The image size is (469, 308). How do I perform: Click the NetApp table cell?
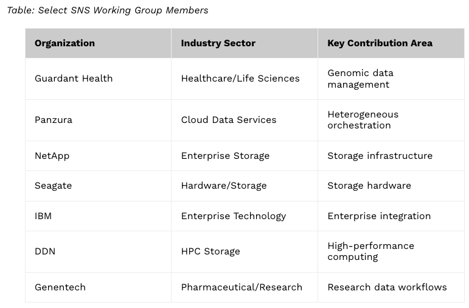pos(52,156)
